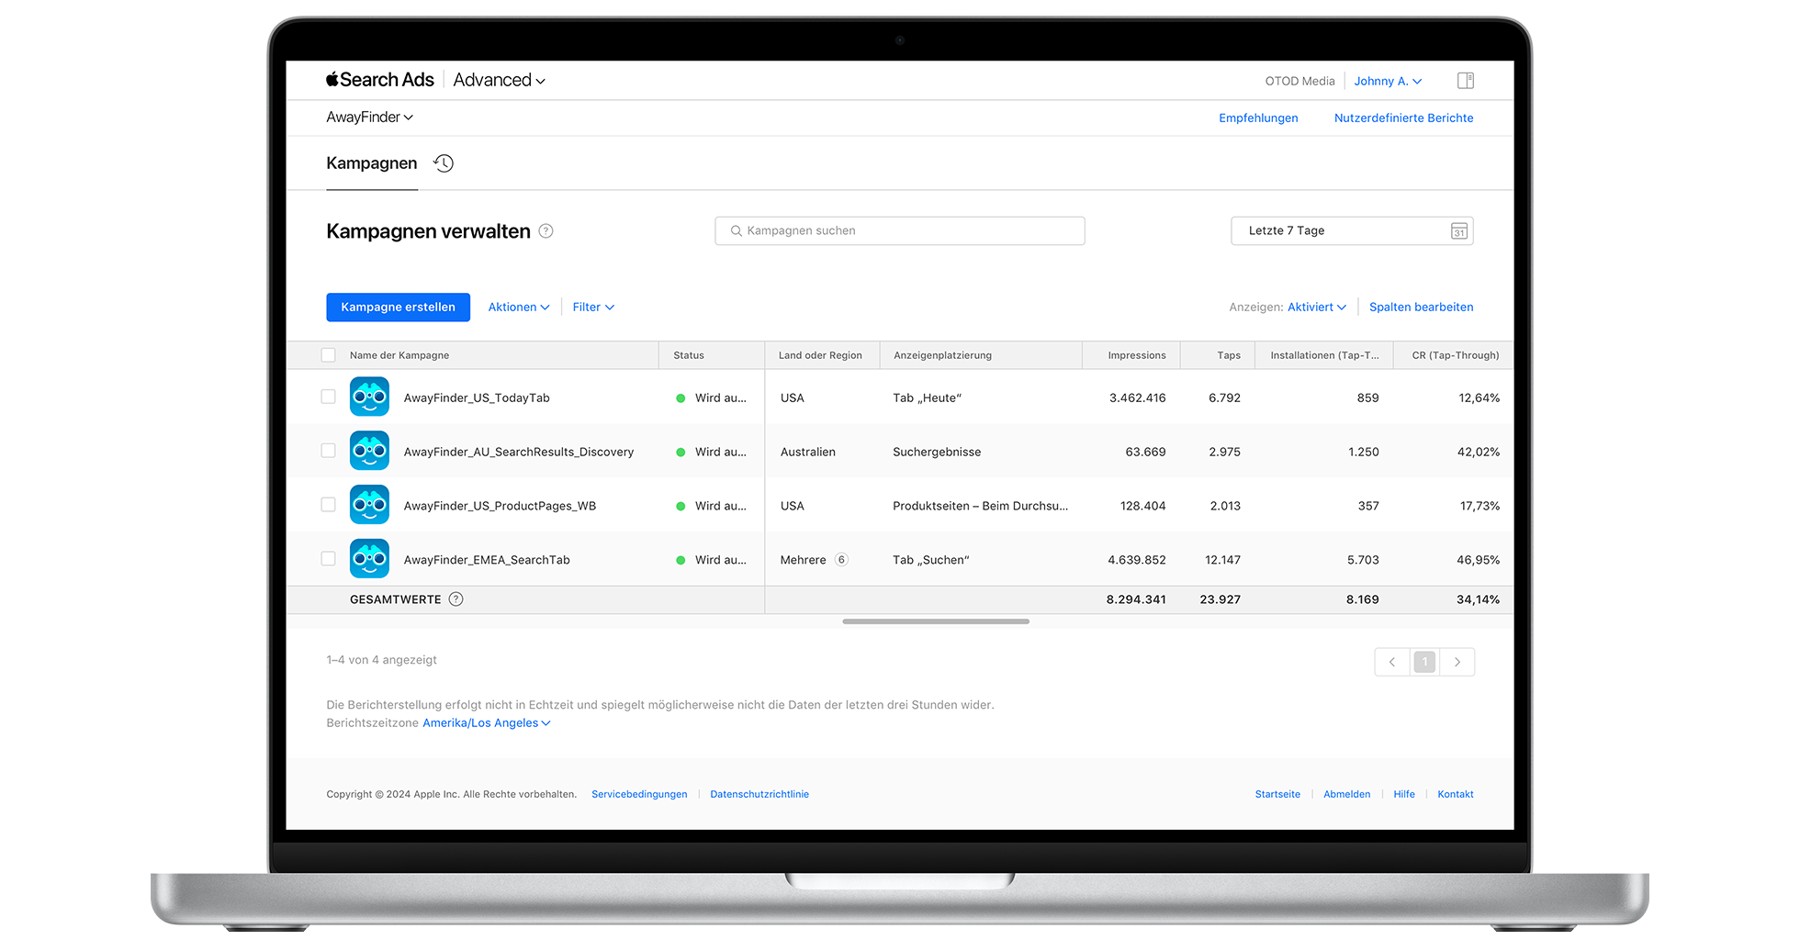Open the AwayFinder_EMEA_SearchTab campaign name
This screenshot has height=940, width=1800.
pyautogui.click(x=487, y=560)
